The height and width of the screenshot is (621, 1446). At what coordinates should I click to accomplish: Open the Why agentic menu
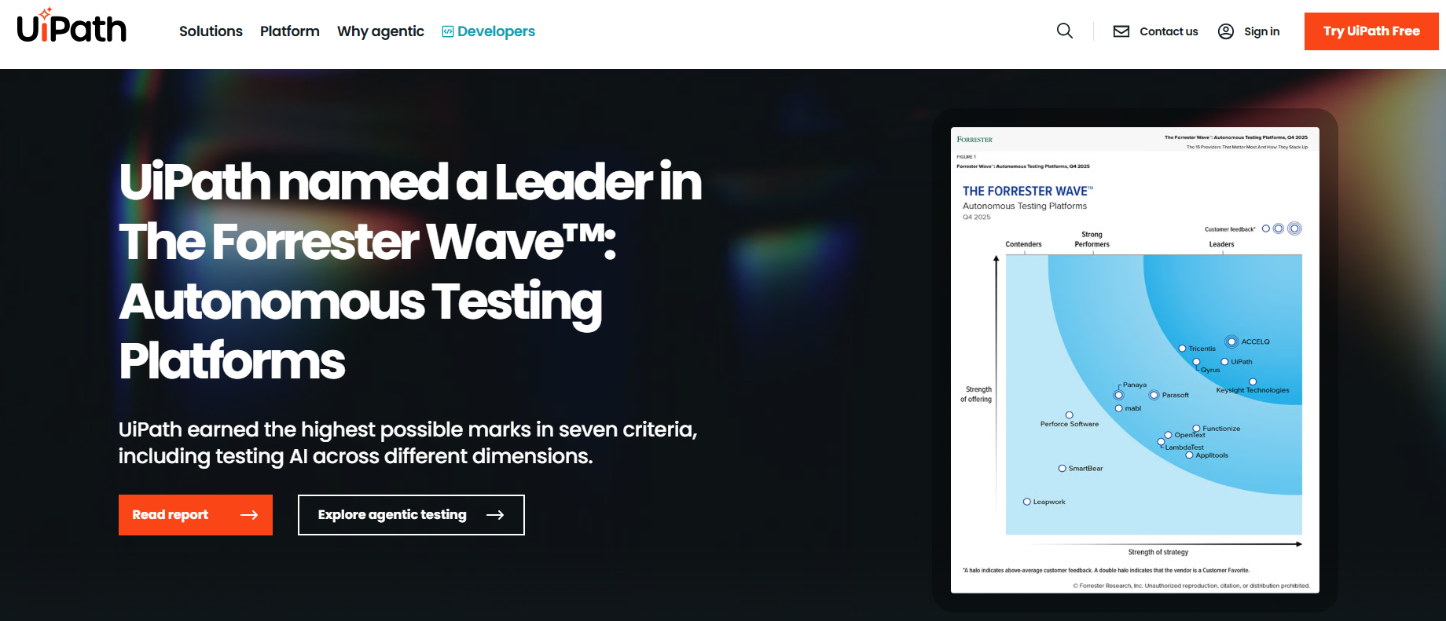[380, 31]
